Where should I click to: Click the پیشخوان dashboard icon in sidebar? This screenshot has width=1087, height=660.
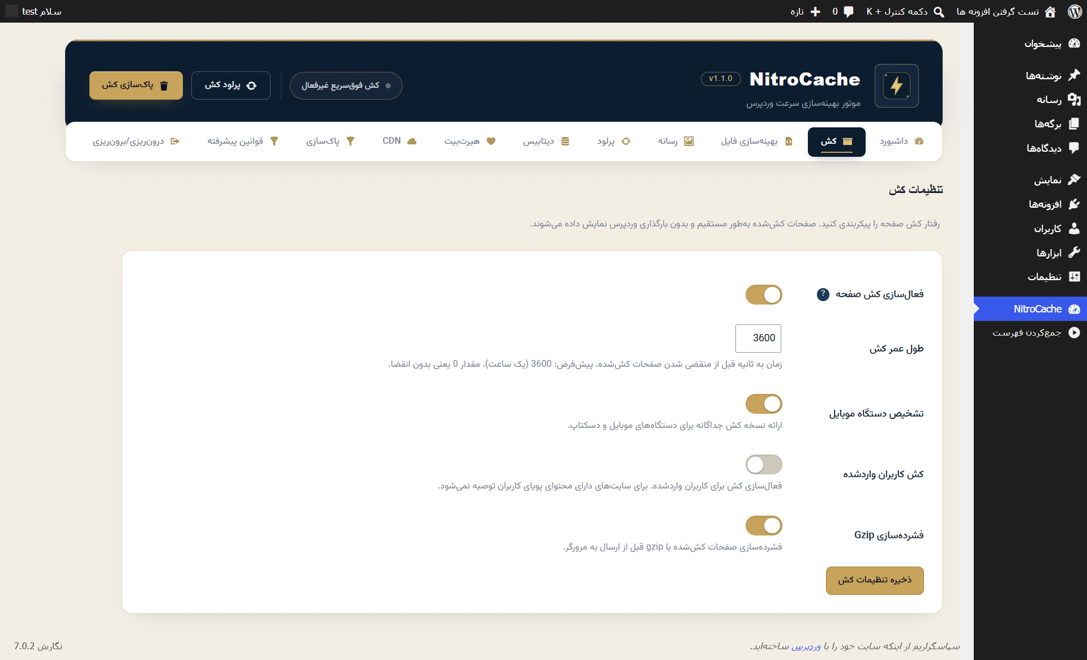[1074, 44]
